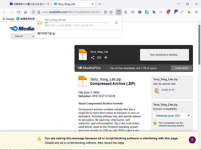Click the Your download is starting button
The height and width of the screenshot is (150, 201).
tap(164, 55)
